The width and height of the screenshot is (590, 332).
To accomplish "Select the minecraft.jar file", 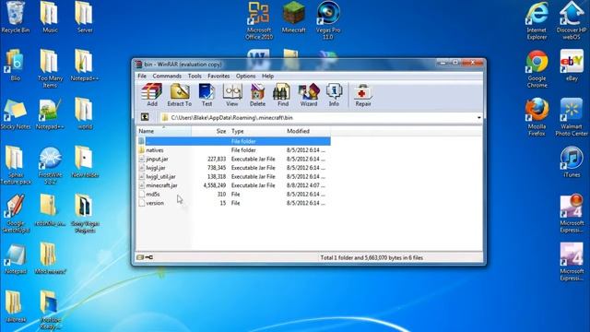I will 233,185.
